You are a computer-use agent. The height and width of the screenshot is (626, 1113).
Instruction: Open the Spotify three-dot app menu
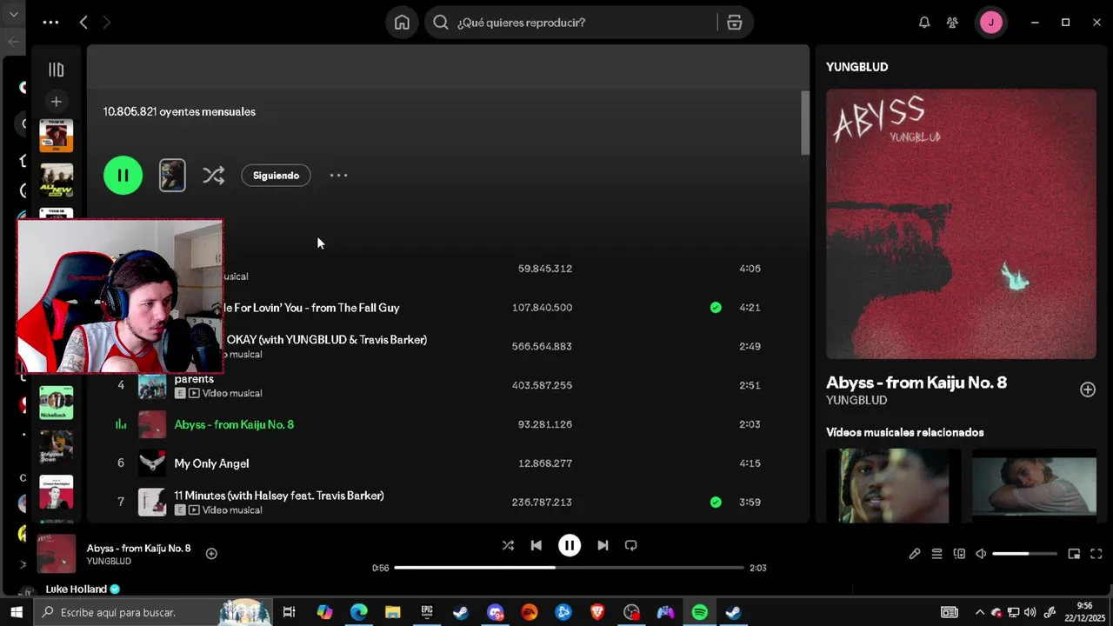[x=50, y=23]
